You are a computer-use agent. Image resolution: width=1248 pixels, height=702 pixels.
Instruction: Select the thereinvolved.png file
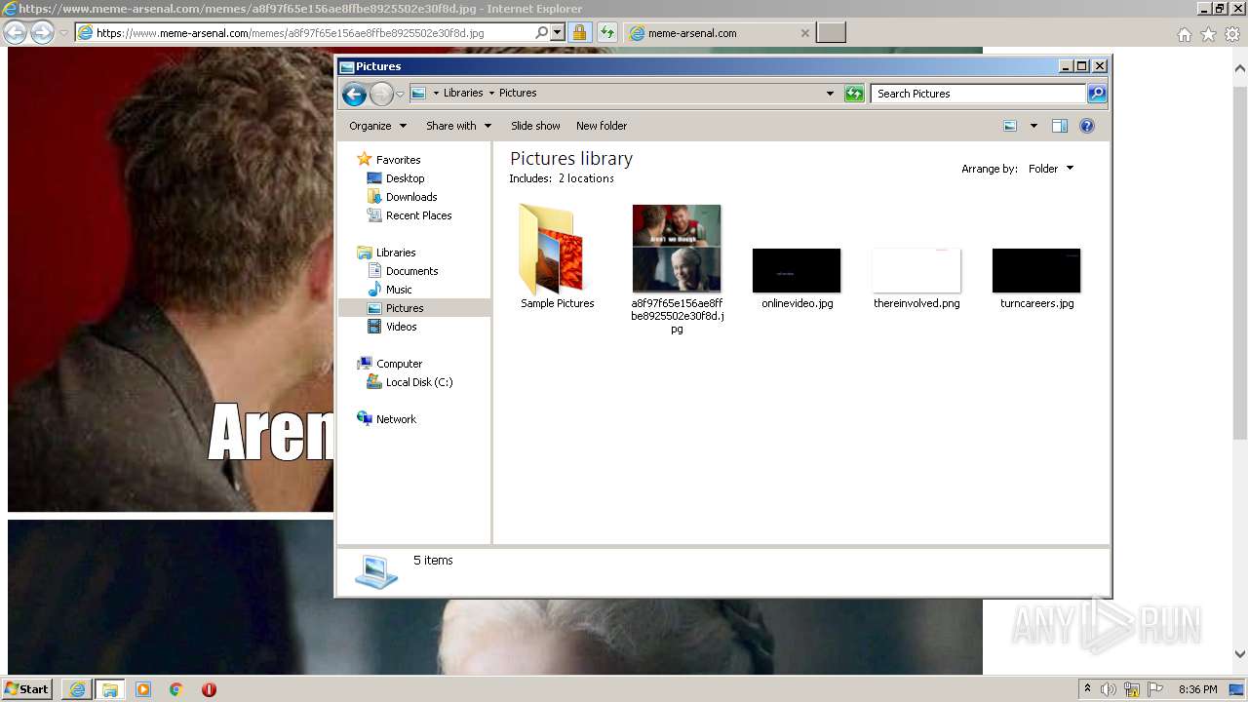click(x=916, y=278)
